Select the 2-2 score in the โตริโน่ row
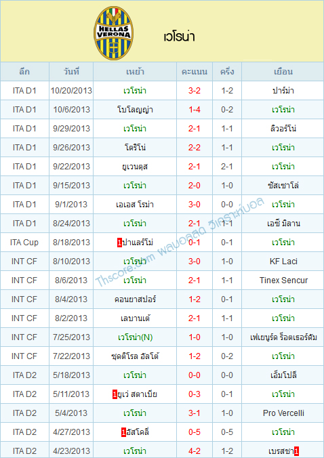This screenshot has height=458, width=324. coord(195,148)
